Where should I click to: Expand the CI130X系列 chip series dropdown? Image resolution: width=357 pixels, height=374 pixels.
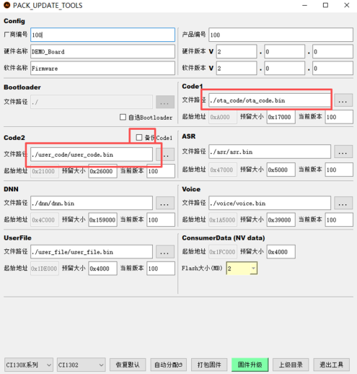point(28,365)
